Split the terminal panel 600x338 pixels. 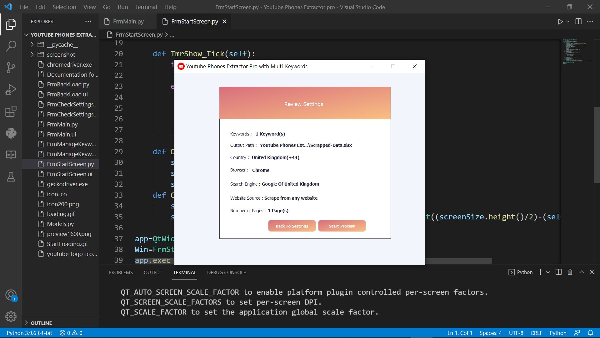(x=558, y=272)
